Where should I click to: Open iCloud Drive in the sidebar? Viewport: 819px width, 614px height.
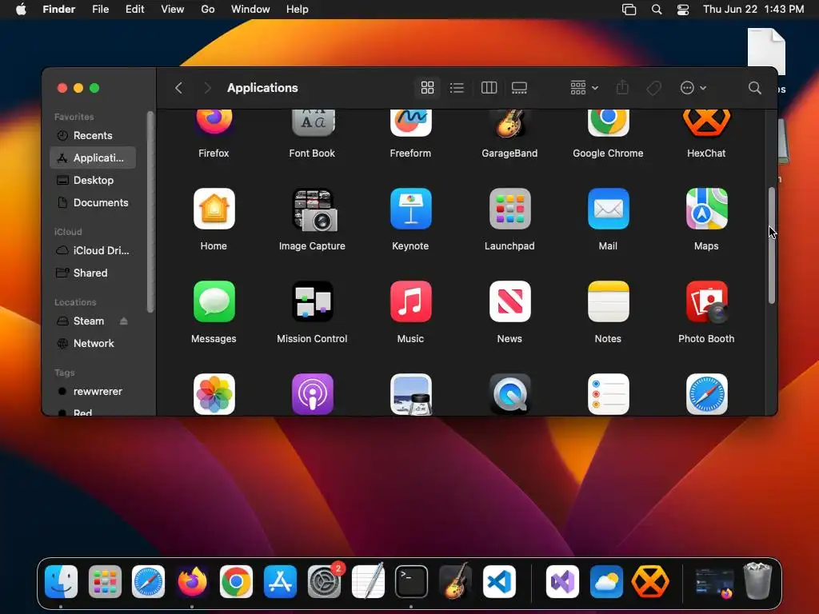pos(93,250)
